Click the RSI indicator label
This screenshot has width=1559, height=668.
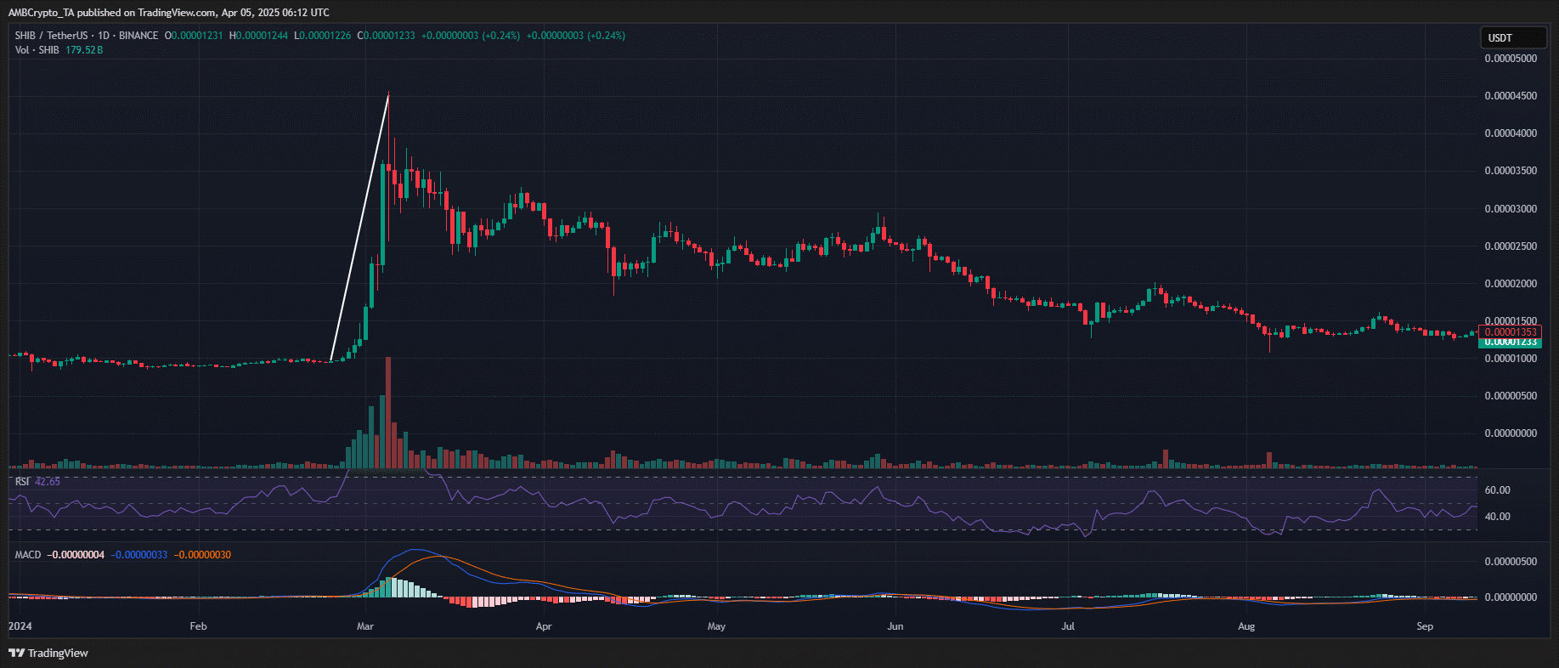22,482
